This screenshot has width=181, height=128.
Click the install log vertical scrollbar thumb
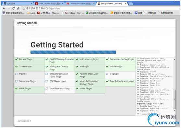pos(174,99)
